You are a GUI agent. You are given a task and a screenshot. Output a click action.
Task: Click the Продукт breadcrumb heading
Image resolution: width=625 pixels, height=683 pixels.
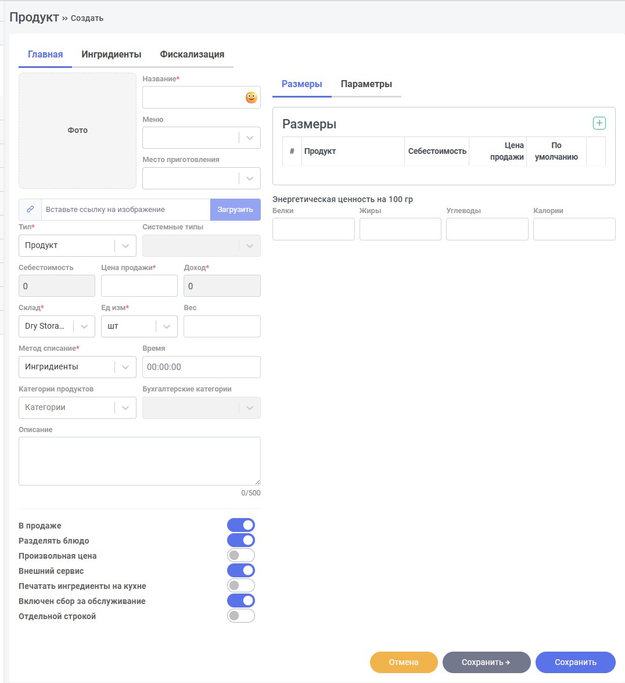click(34, 17)
